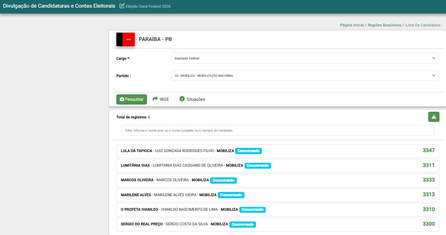446x235 pixels.
Task: Focus the candidate filter input field
Action: point(278,131)
